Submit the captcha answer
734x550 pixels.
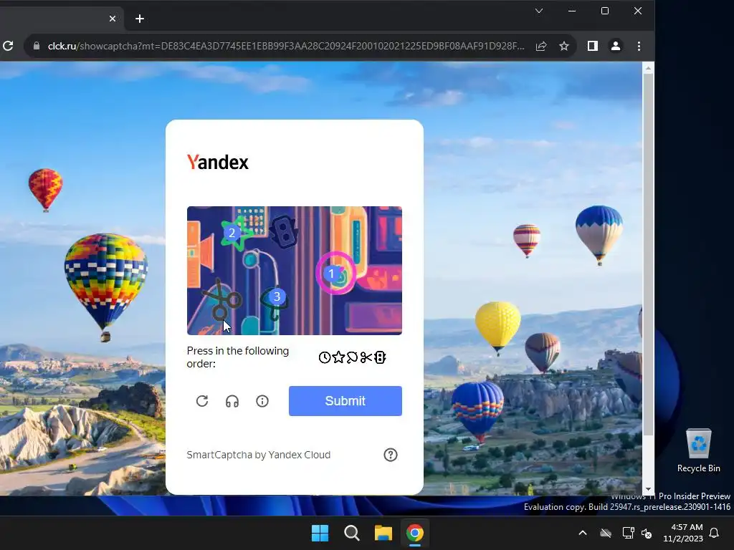[345, 401]
